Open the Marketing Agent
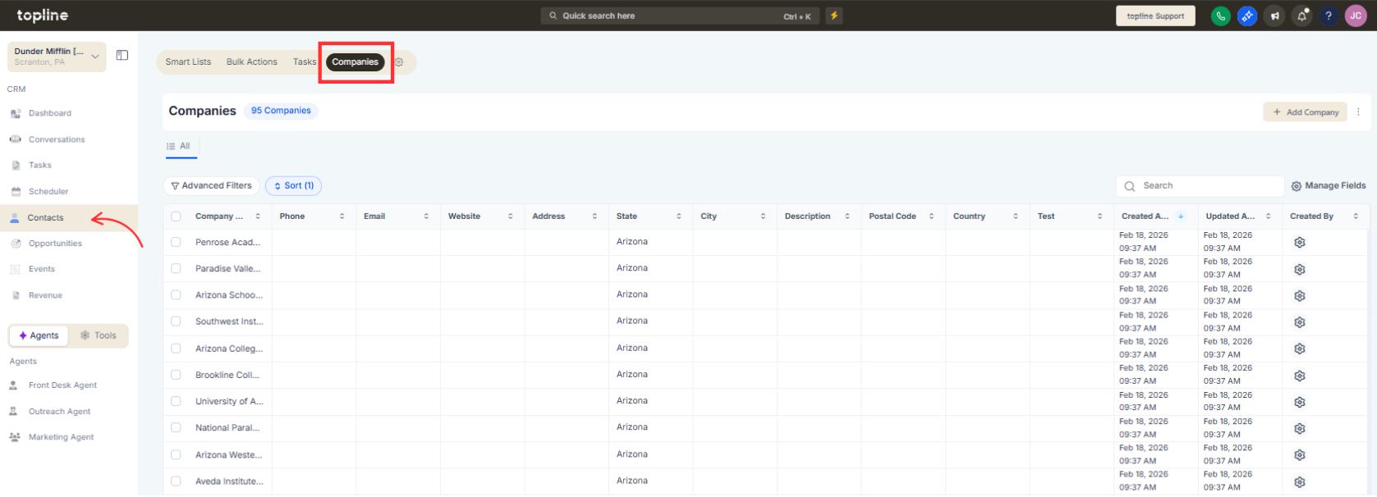1377x497 pixels. [x=61, y=437]
